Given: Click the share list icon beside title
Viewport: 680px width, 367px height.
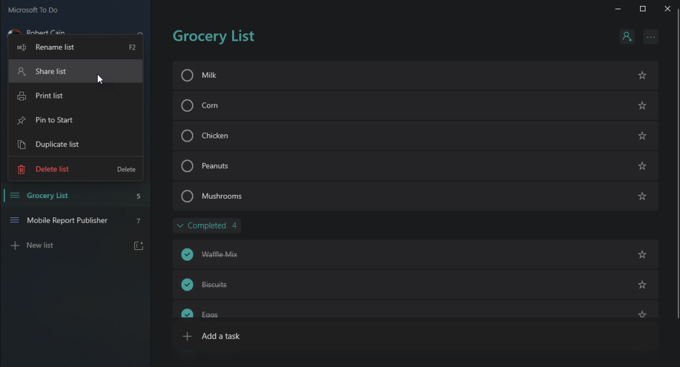Looking at the screenshot, I should coord(627,37).
